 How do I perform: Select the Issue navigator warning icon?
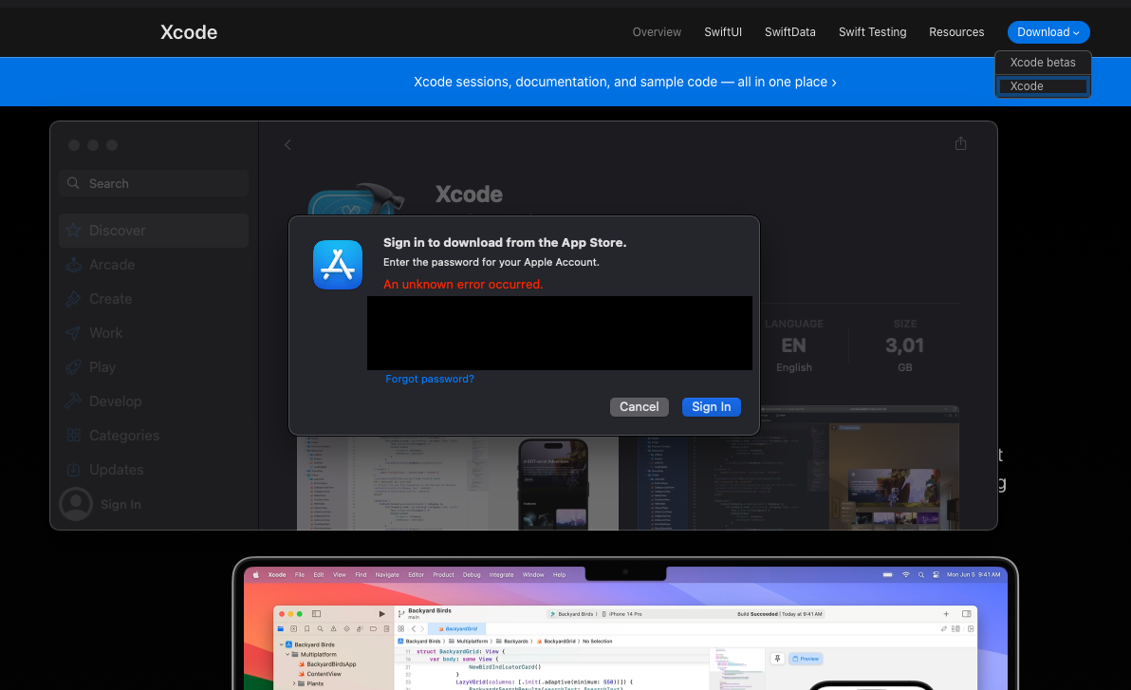(x=333, y=628)
